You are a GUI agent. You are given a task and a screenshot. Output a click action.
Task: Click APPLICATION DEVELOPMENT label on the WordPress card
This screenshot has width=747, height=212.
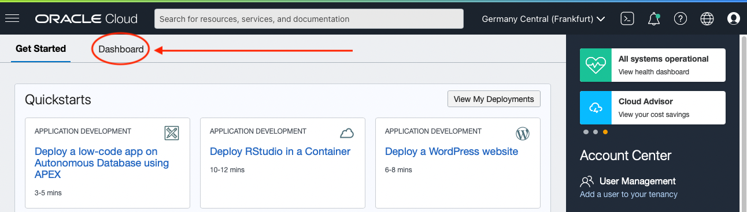pyautogui.click(x=433, y=131)
